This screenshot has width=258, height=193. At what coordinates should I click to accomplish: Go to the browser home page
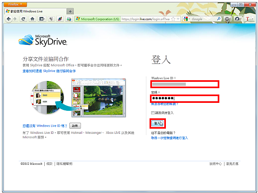pyautogui.click(x=32, y=19)
